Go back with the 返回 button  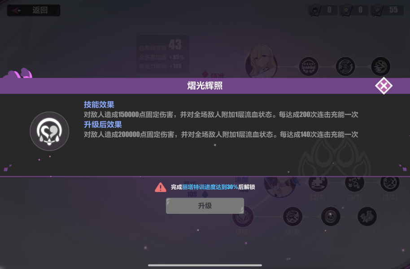[34, 10]
